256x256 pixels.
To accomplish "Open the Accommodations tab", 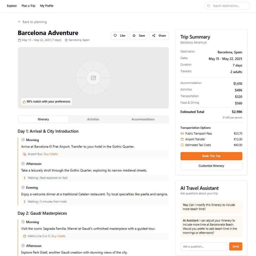I will pos(143,119).
